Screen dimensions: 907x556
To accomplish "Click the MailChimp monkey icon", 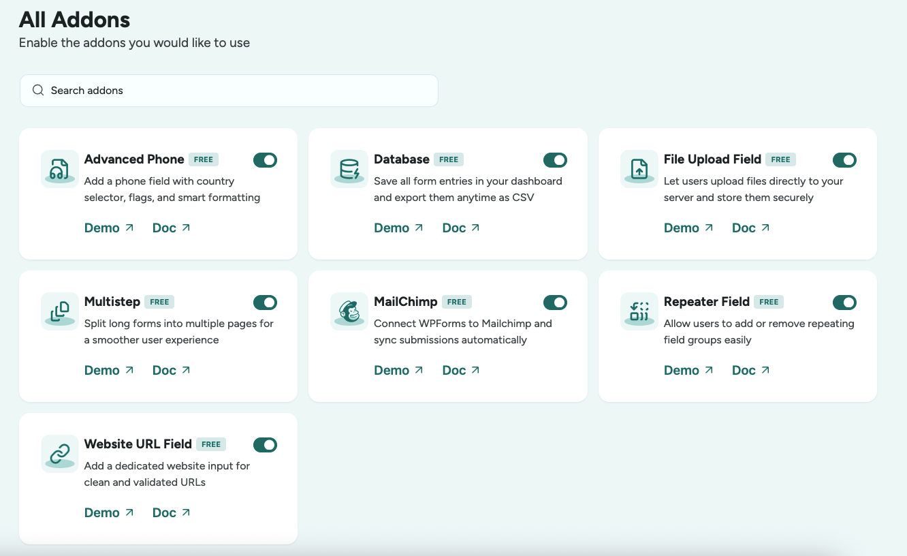I will pos(349,311).
